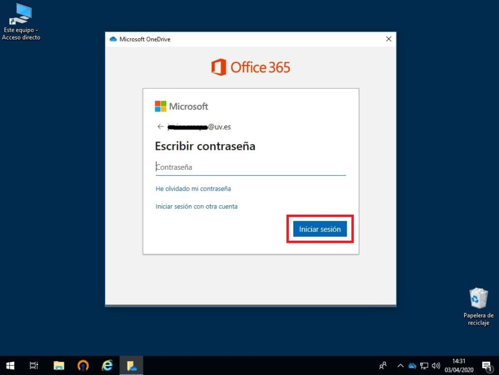Open the volume speaker tray icon
This screenshot has height=375, width=499.
click(436, 366)
